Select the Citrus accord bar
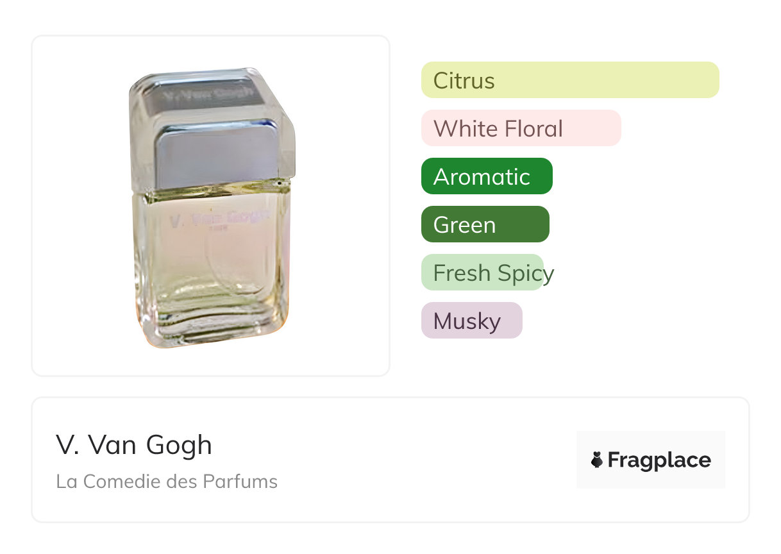This screenshot has height=554, width=781. (569, 80)
